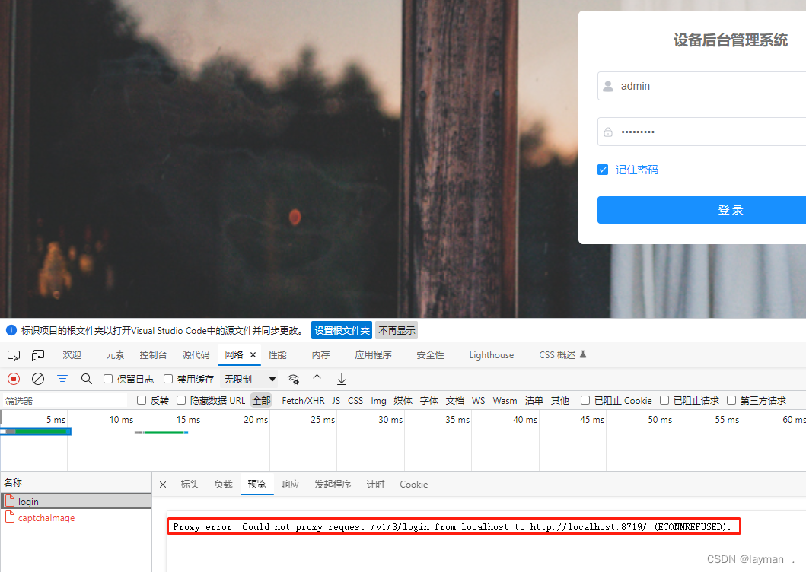
Task: Toggle 第三方请求 checkbox
Action: [731, 400]
